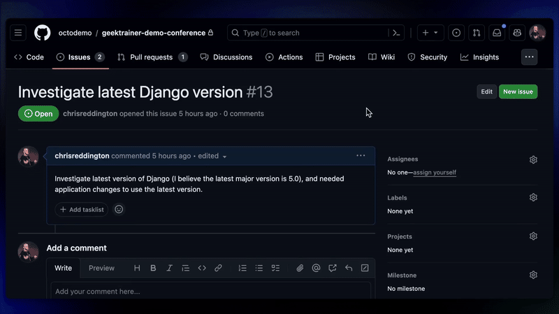The height and width of the screenshot is (314, 559).
Task: Open the Assignees gear settings
Action: pyautogui.click(x=533, y=159)
